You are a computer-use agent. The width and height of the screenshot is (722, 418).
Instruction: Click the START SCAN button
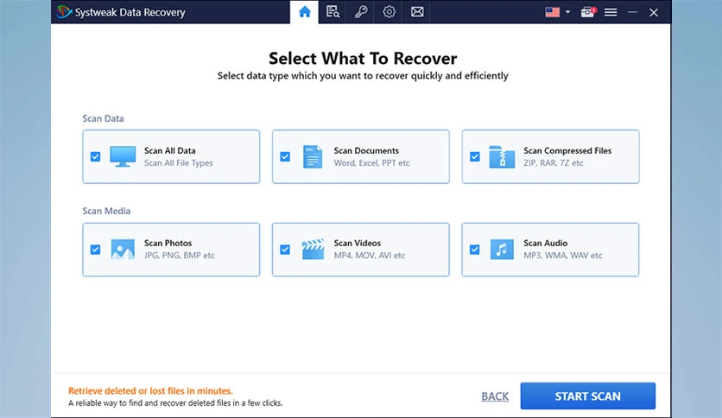587,396
